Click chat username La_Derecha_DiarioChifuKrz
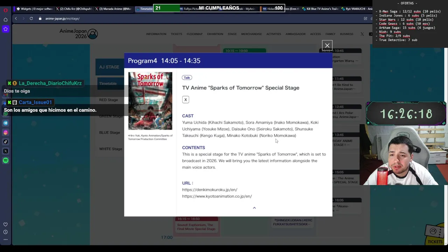Image resolution: width=448 pixels, height=252 pixels. (x=50, y=83)
